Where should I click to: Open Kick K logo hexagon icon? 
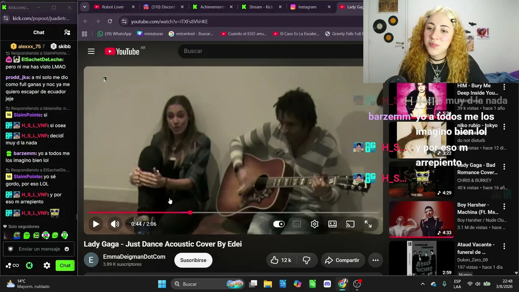(29, 266)
